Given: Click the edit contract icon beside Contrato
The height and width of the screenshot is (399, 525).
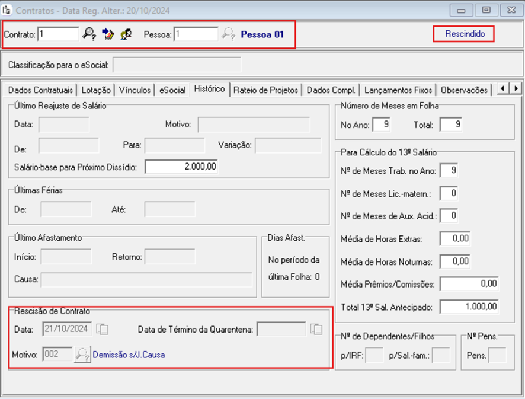Looking at the screenshot, I should pos(107,34).
